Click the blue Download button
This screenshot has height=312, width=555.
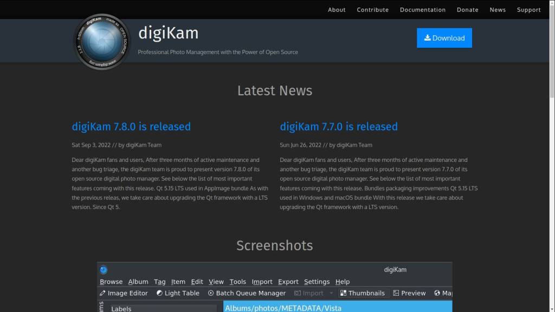pos(444,38)
